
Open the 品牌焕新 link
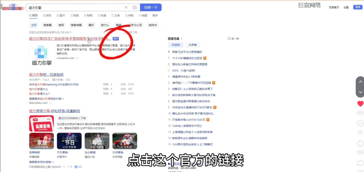coord(34,153)
